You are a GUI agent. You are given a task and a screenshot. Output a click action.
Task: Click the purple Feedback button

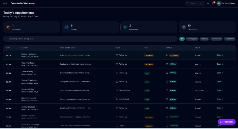(227, 122)
